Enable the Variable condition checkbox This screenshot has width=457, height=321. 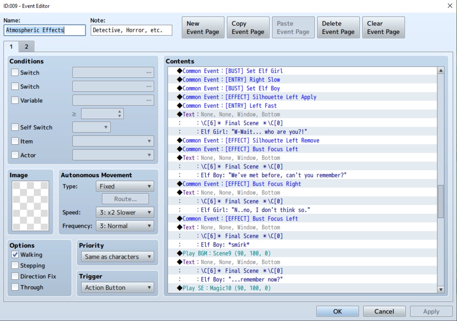pyautogui.click(x=15, y=100)
